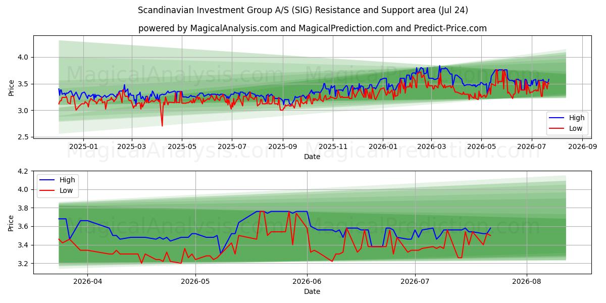Click the 2026-04 tick label on lower chart

coord(87,281)
